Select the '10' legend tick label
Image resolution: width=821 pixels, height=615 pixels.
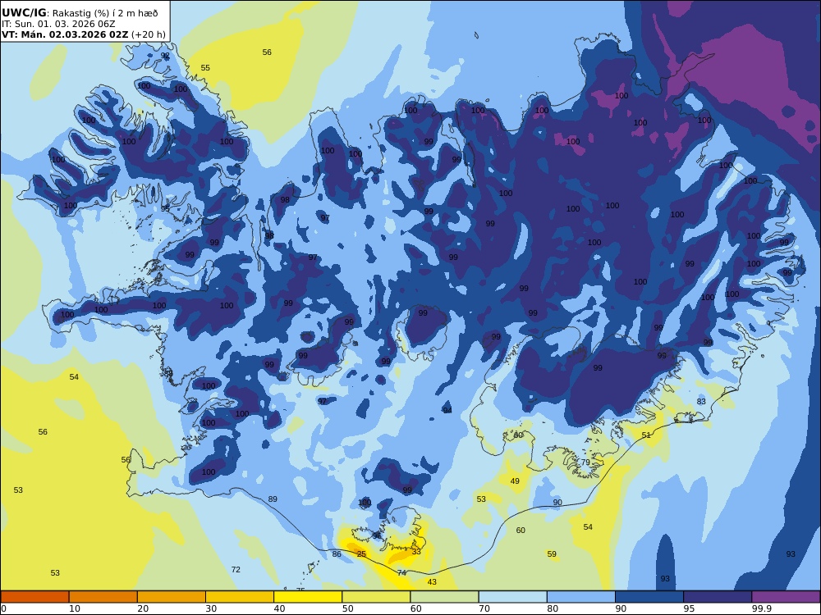tap(75, 608)
